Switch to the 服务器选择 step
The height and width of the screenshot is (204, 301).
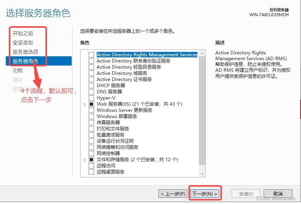(x=25, y=52)
